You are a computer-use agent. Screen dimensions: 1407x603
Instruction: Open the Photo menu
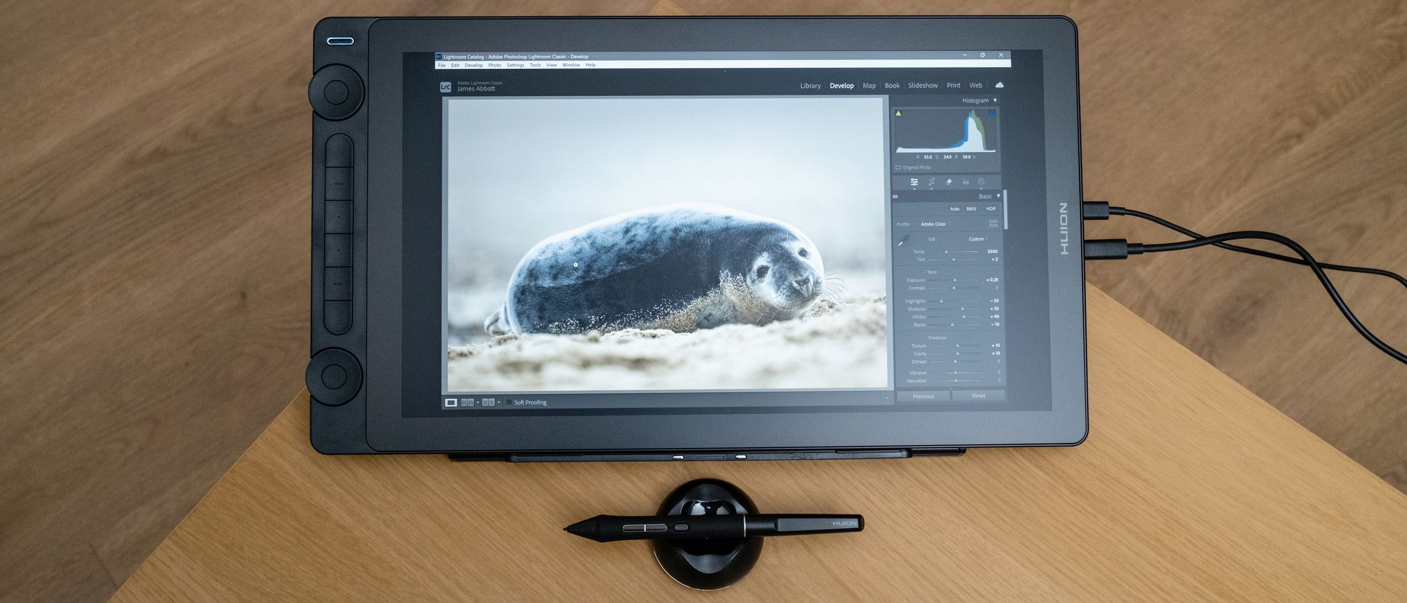click(x=495, y=65)
